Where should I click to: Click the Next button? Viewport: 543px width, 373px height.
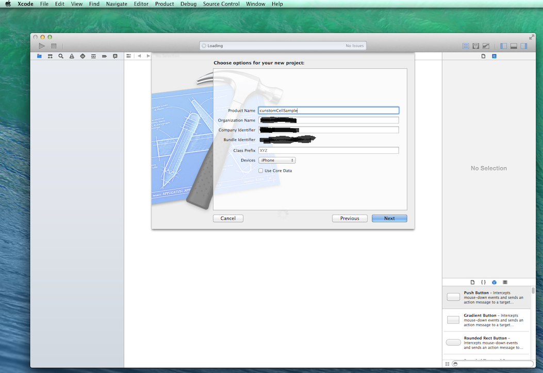tap(389, 218)
